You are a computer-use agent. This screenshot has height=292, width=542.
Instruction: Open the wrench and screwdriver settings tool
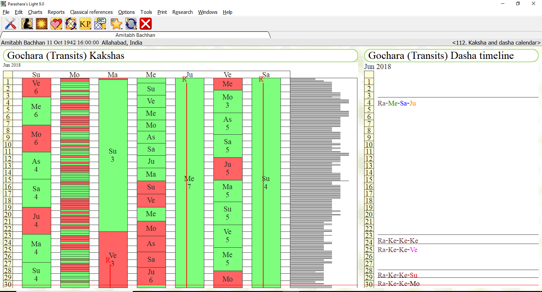(11, 24)
